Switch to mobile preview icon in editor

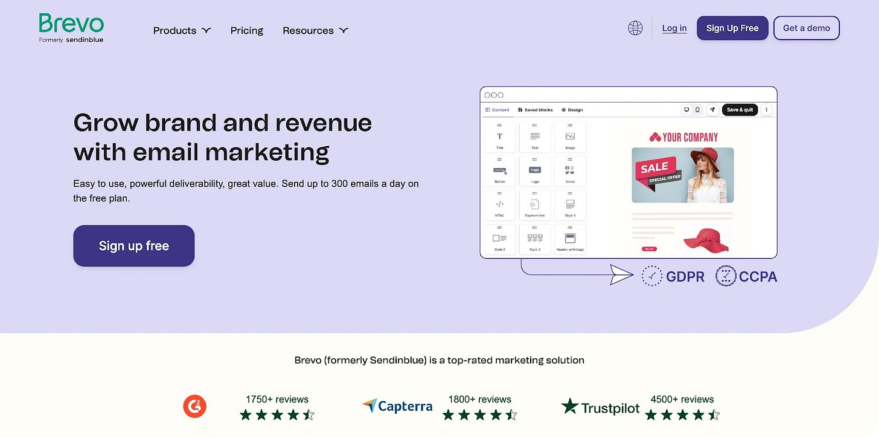[x=697, y=110]
